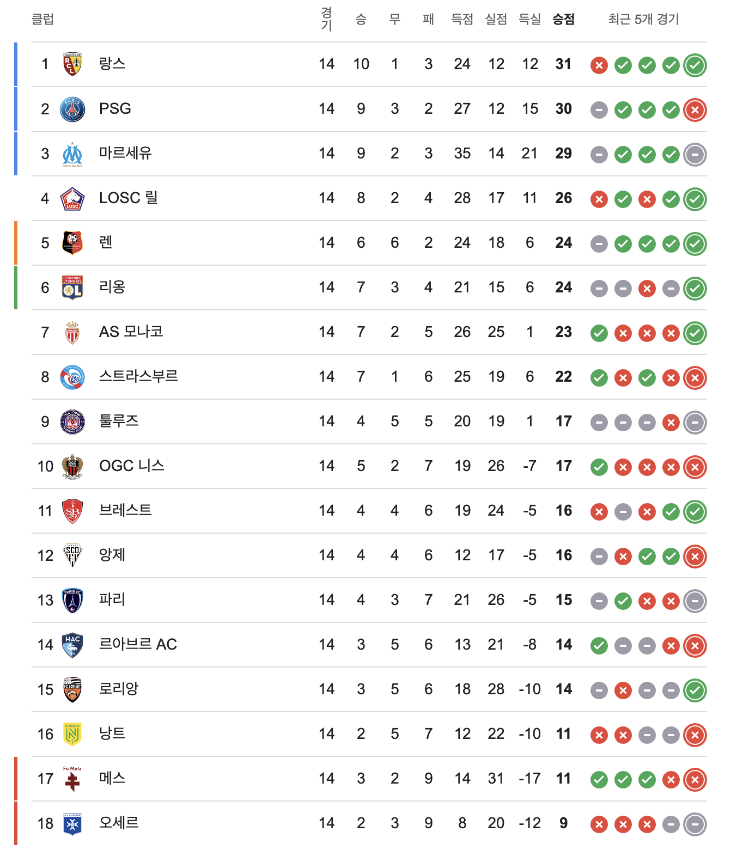Open the 툴루즈 team link
The width and height of the screenshot is (731, 856).
tap(119, 421)
